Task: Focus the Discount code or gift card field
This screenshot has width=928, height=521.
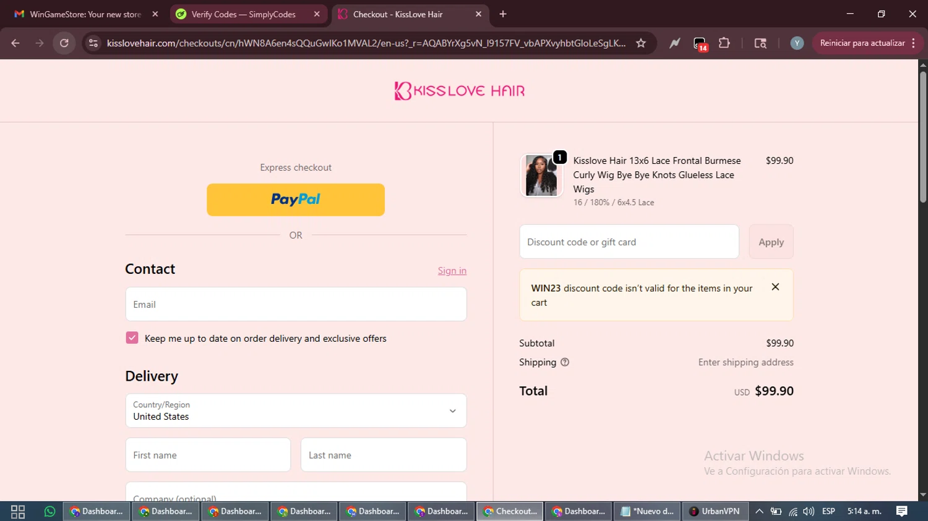Action: [x=629, y=242]
